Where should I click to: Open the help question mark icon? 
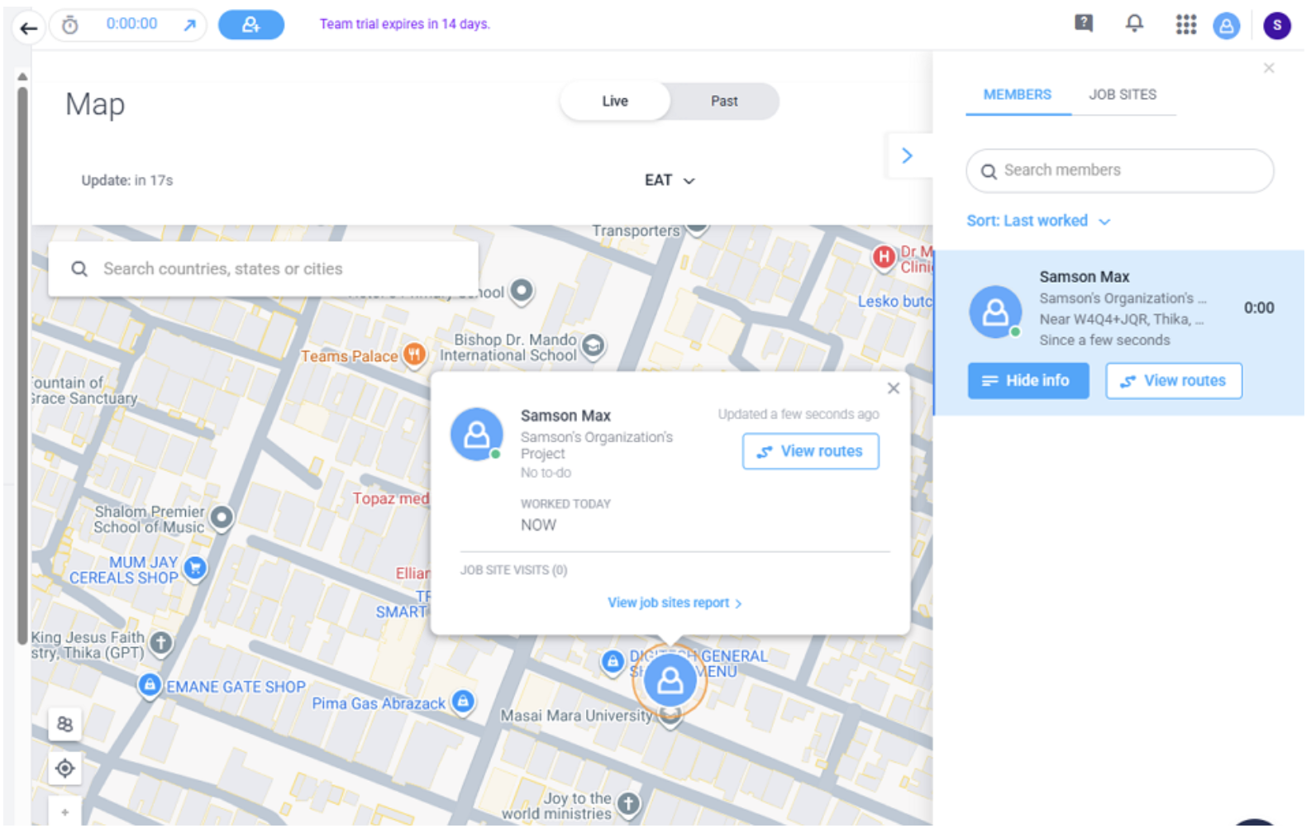tap(1084, 23)
